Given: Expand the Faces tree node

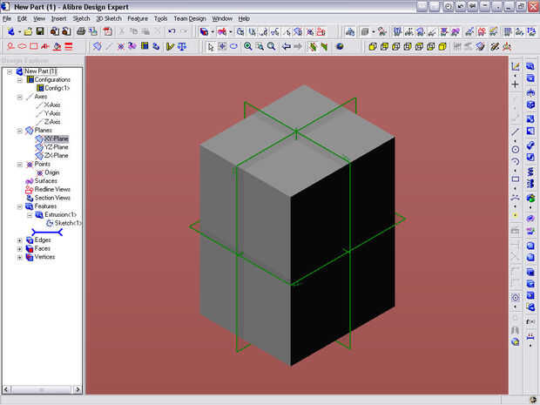Looking at the screenshot, I should tap(20, 249).
